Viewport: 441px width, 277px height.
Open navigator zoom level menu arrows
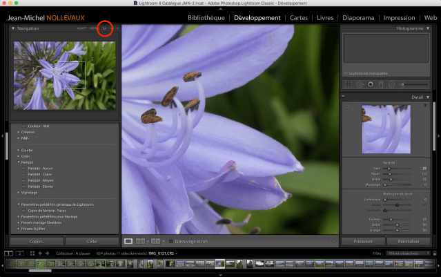coord(117,28)
